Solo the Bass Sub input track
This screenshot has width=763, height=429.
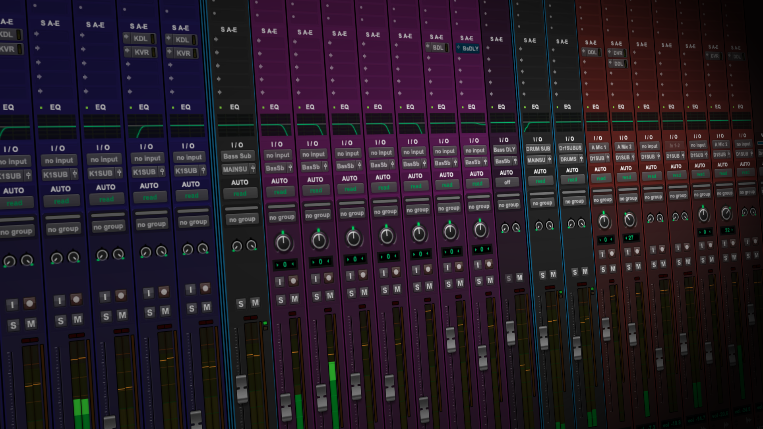241,304
